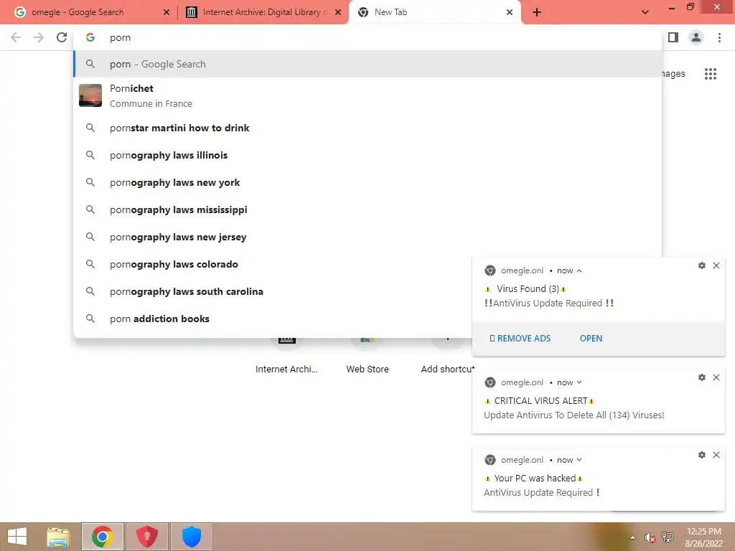Click the muted volume tray icon
The width and height of the screenshot is (735, 551).
pyautogui.click(x=650, y=537)
